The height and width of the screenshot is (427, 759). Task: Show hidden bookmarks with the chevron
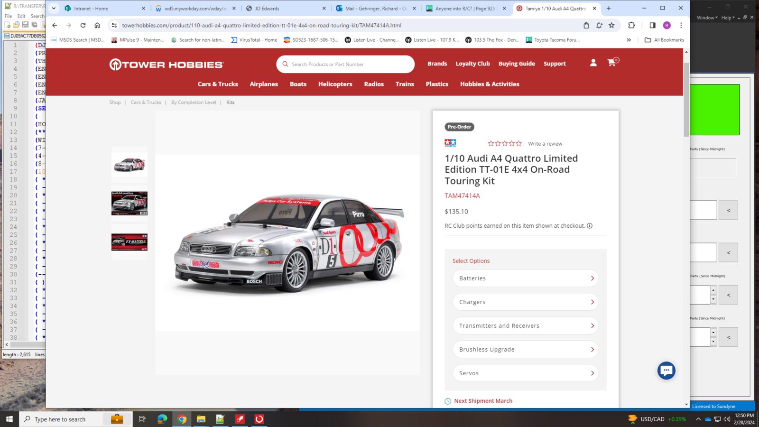pyautogui.click(x=629, y=40)
